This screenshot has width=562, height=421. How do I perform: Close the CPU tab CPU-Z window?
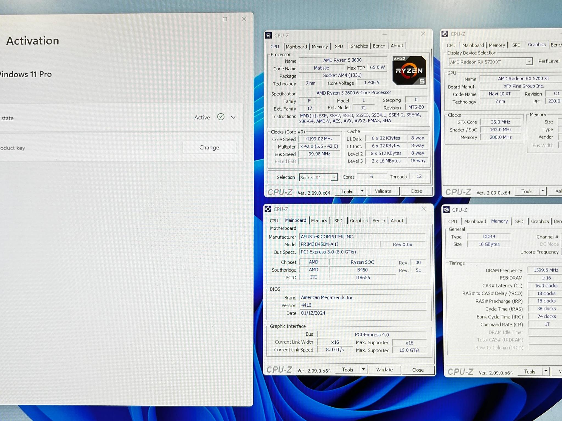point(423,34)
